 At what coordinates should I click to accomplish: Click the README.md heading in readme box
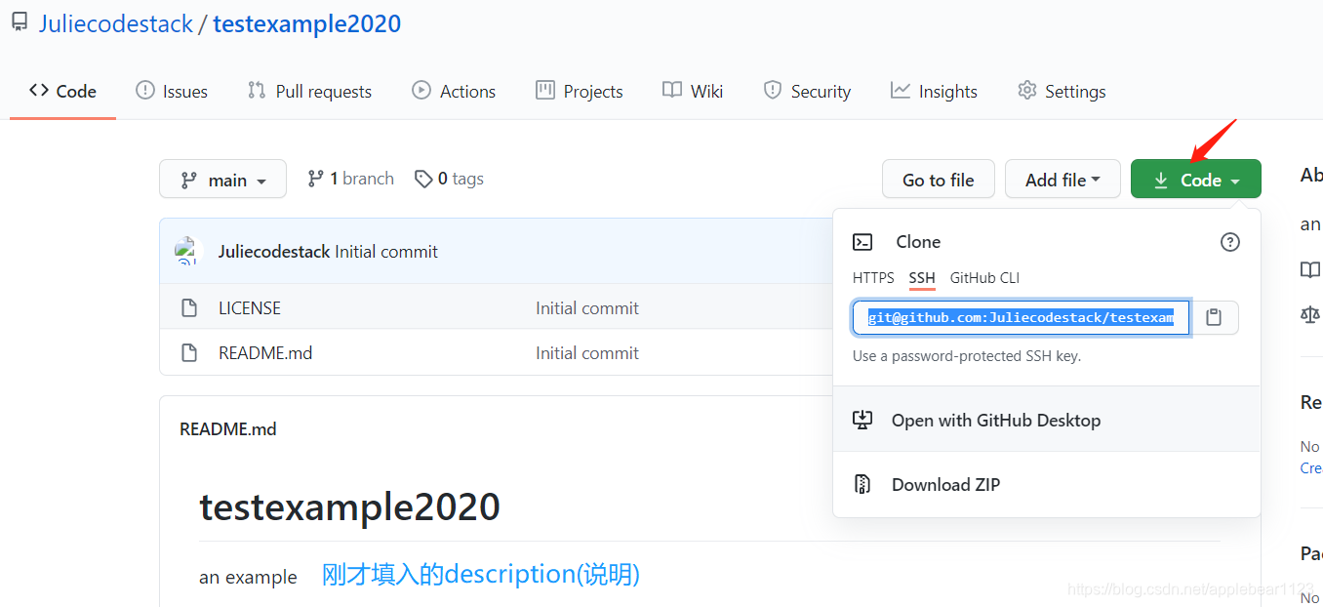pyautogui.click(x=228, y=428)
